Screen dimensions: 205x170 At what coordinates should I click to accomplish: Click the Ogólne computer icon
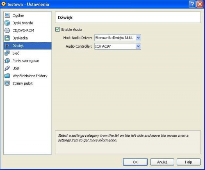[x=7, y=15]
